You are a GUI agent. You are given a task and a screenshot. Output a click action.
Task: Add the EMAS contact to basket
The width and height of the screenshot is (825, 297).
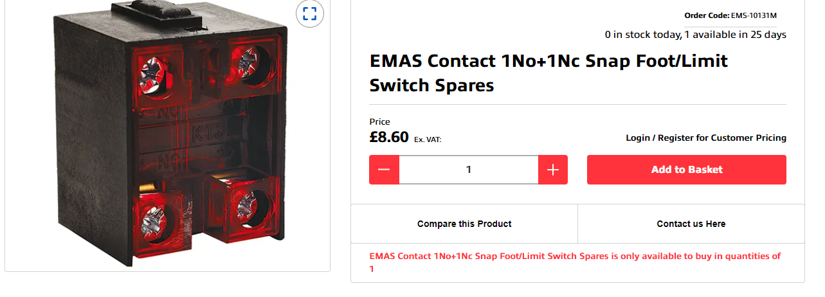(x=687, y=170)
